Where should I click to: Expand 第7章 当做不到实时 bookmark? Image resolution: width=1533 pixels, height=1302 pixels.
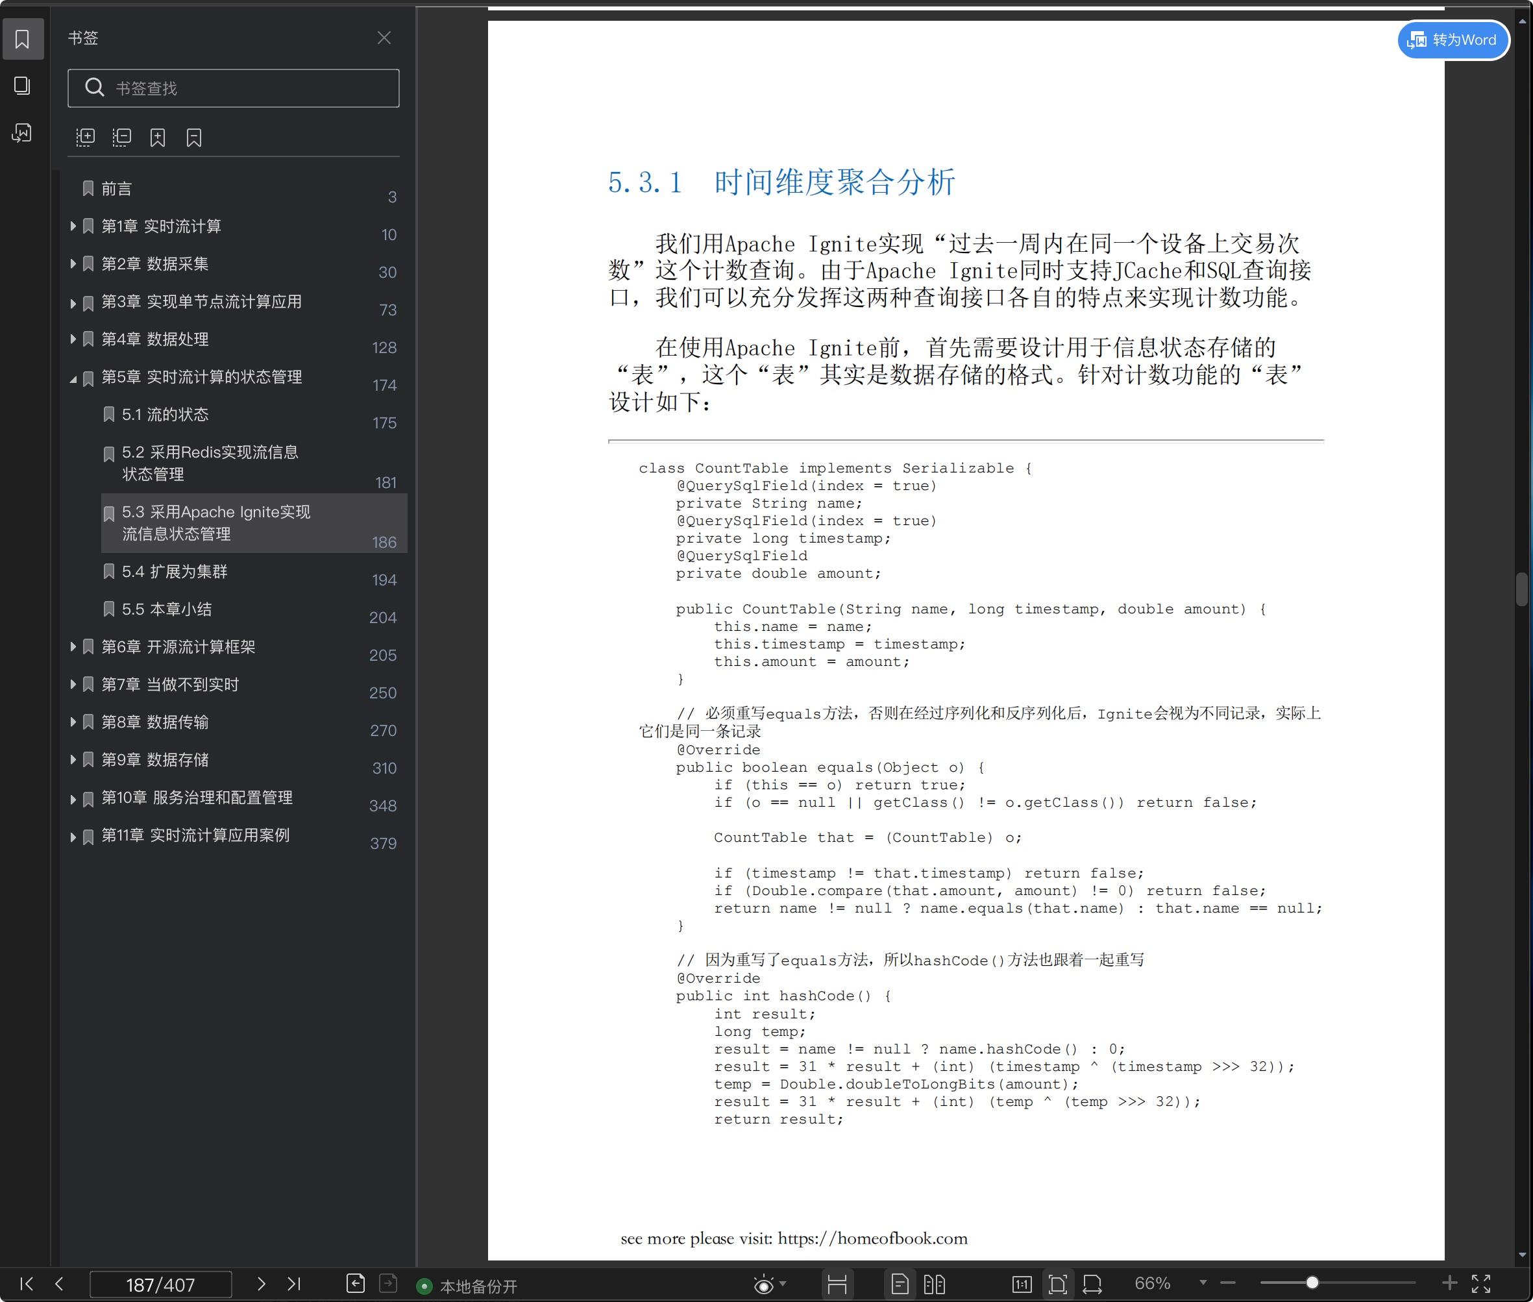[73, 684]
